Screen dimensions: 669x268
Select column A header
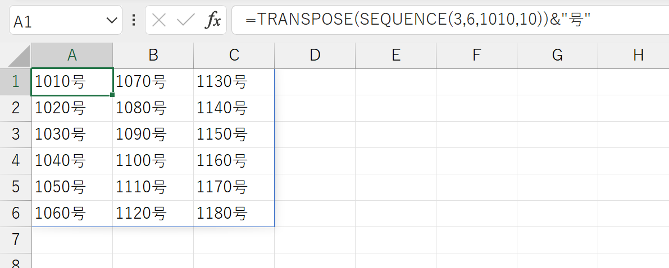click(x=72, y=56)
